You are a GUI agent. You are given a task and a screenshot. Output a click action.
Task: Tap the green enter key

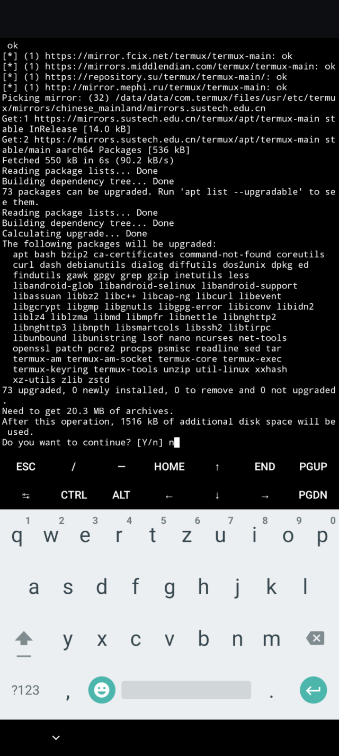coord(313,690)
